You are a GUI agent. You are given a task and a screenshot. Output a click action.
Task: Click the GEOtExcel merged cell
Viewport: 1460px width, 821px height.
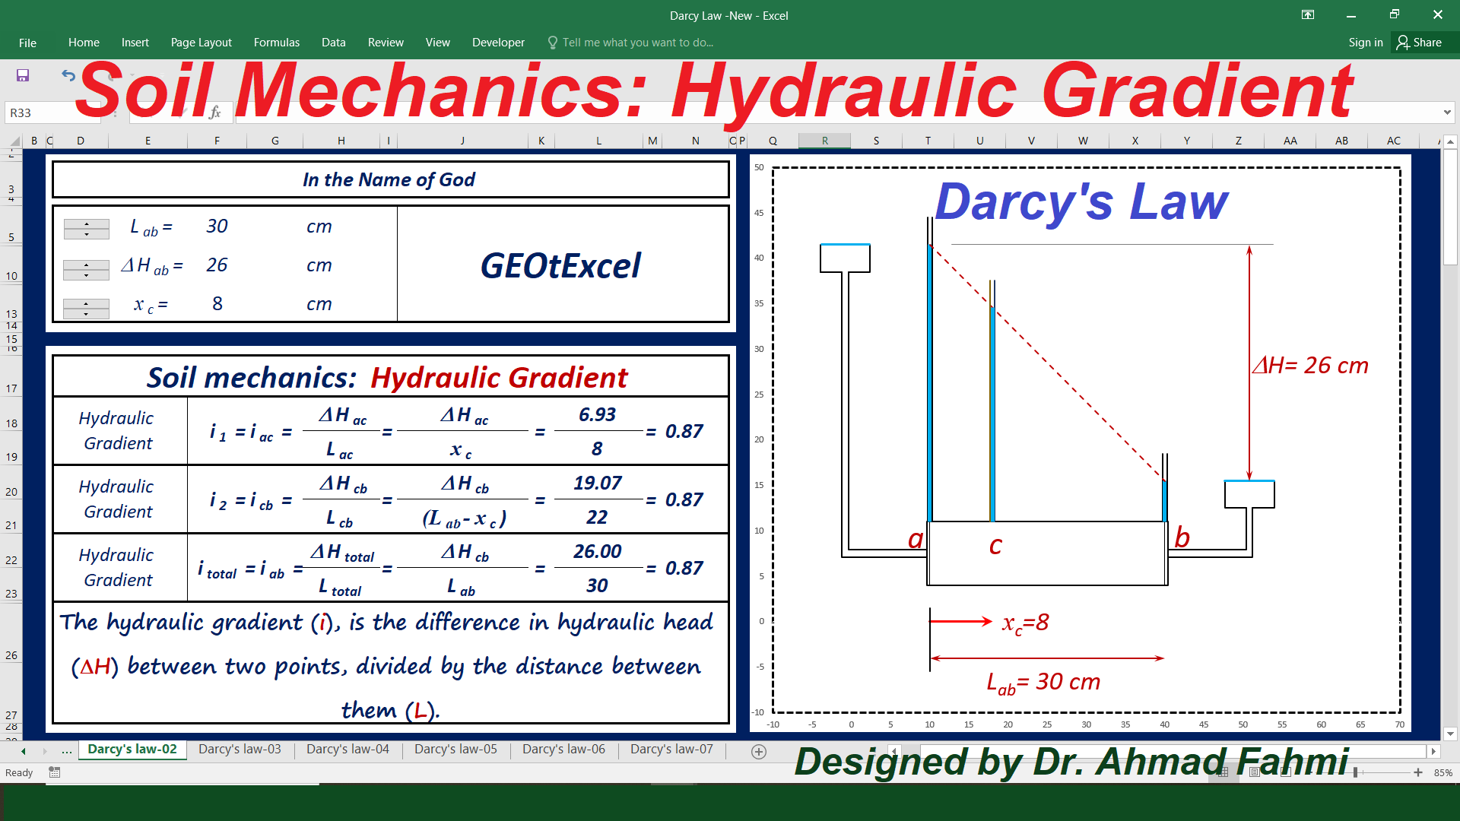tap(562, 265)
